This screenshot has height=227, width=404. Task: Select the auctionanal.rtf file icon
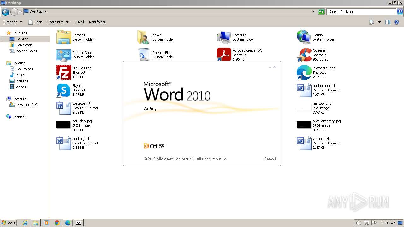click(x=304, y=90)
